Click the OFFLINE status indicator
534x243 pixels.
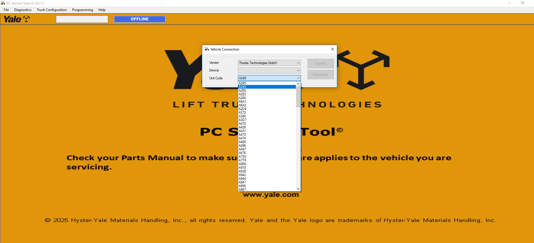pos(140,19)
